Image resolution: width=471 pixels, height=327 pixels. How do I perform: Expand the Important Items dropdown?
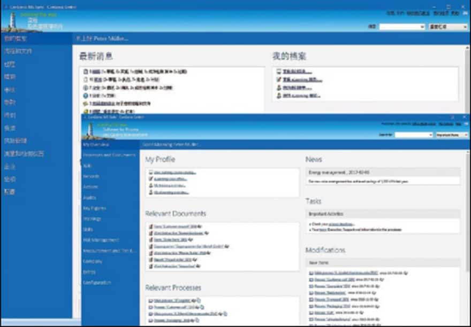tap(452, 135)
